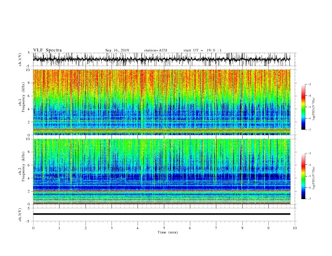This screenshot has width=332, height=256.
Task: Click the '0' tick on time axis
Action: 33,228
